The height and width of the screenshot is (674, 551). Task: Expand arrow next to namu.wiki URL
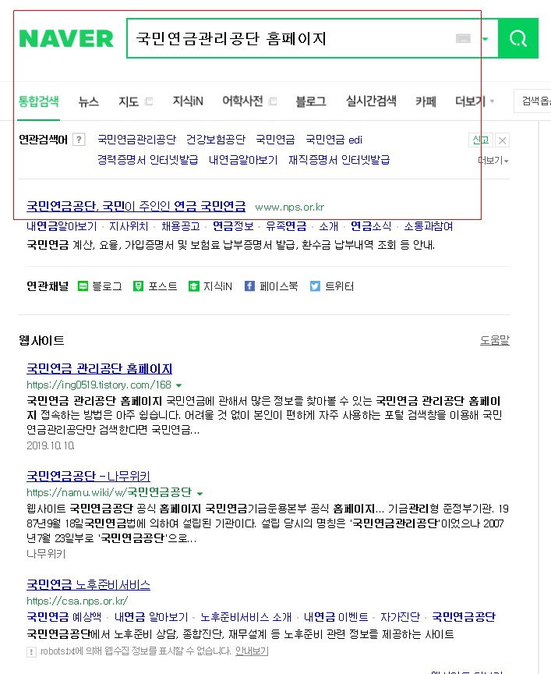(x=200, y=493)
